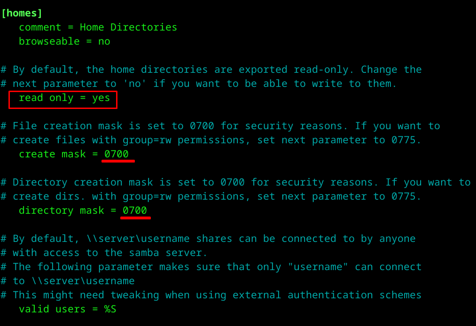The width and height of the screenshot is (476, 326).
Task: Click the 'yes' value of read only
Action: click(101, 98)
